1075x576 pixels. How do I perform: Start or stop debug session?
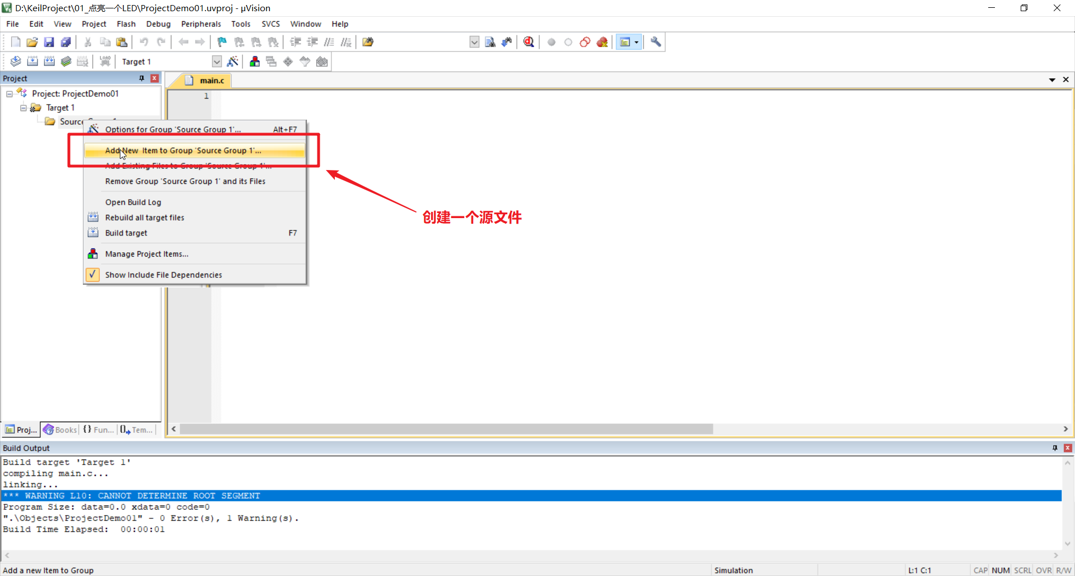529,42
